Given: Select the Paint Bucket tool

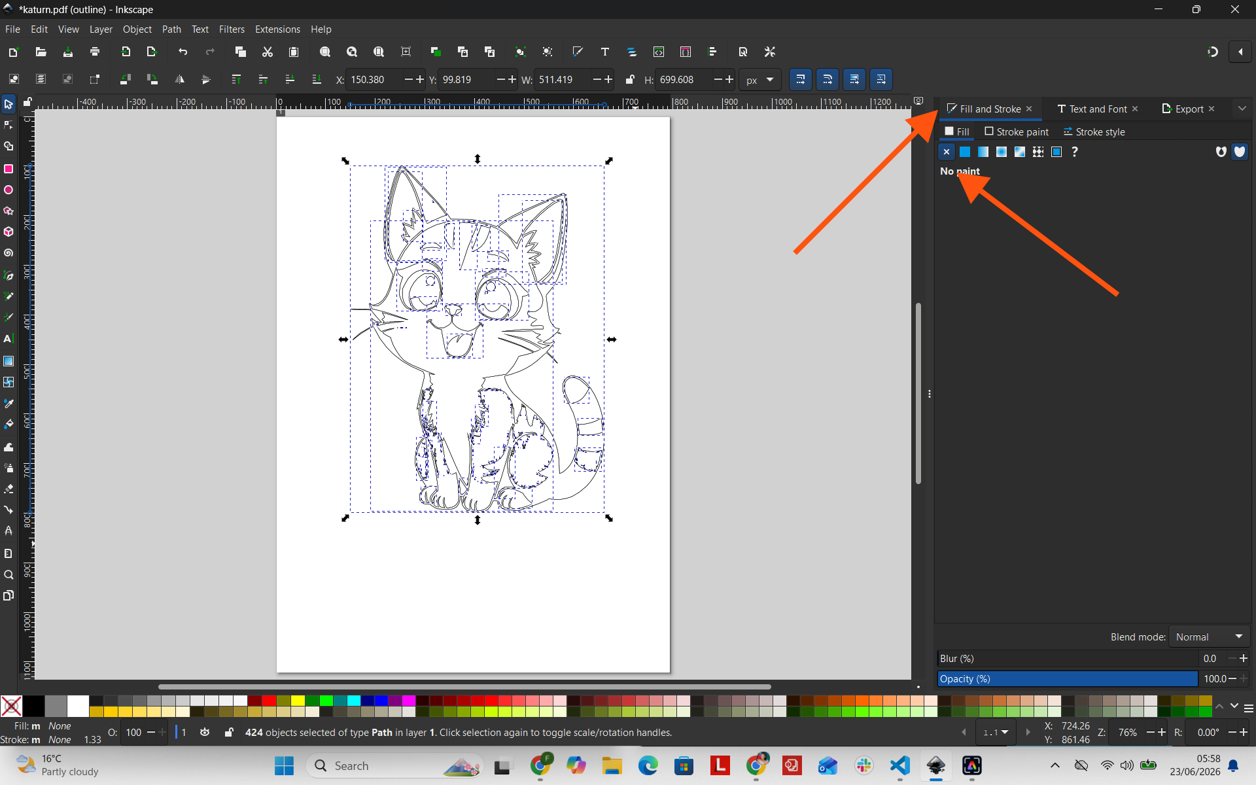Looking at the screenshot, I should [9, 425].
